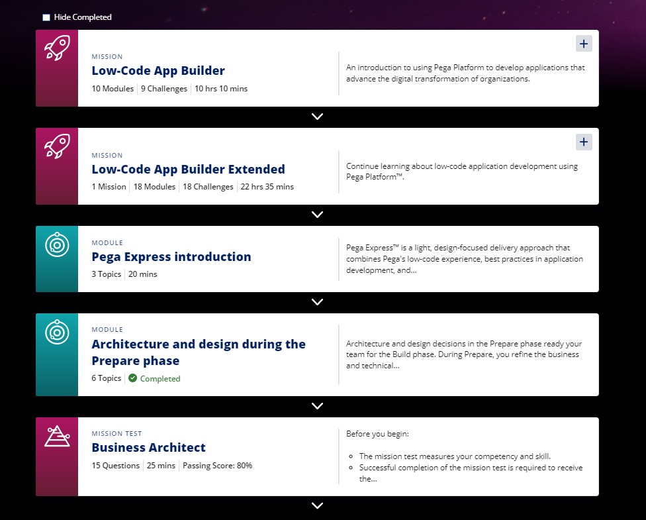Screen dimensions: 646x520
Task: Click chevron arrow below Pega Express introduction card
Action: click(317, 302)
